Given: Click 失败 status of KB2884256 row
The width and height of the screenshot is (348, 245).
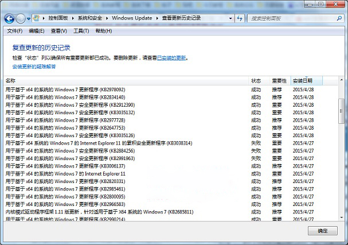Looking at the screenshot, I should [256, 151].
